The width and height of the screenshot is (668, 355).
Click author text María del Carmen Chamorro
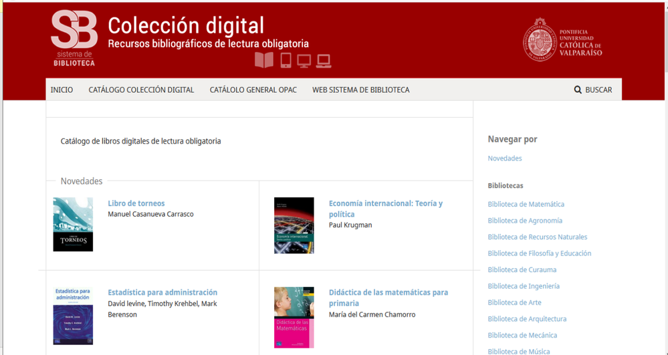click(x=372, y=314)
